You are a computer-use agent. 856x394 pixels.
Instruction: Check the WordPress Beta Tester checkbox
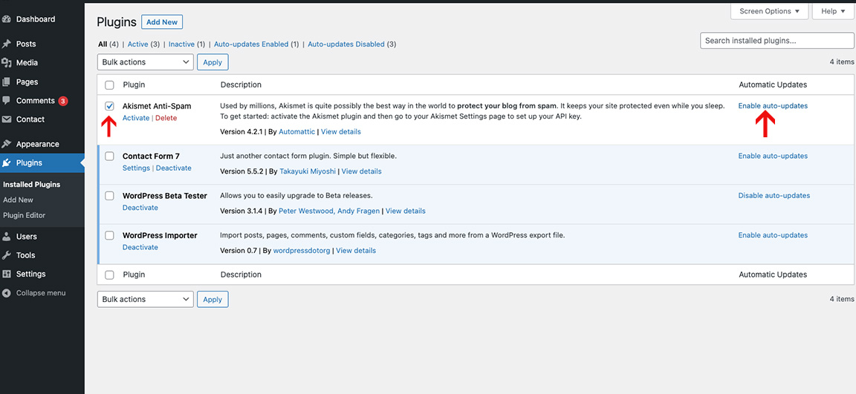click(x=110, y=196)
